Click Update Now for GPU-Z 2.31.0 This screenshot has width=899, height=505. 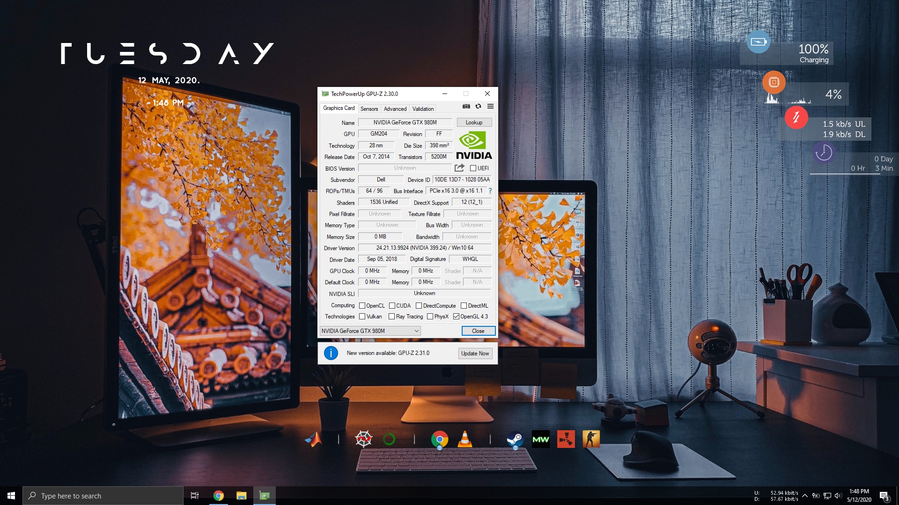[x=475, y=353]
